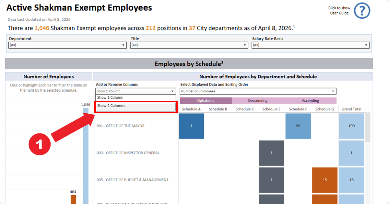This screenshot has height=204, width=389.
Task: Click 005- OFFICE OF BUDGET & MANAGEMENT label
Action: point(133,180)
